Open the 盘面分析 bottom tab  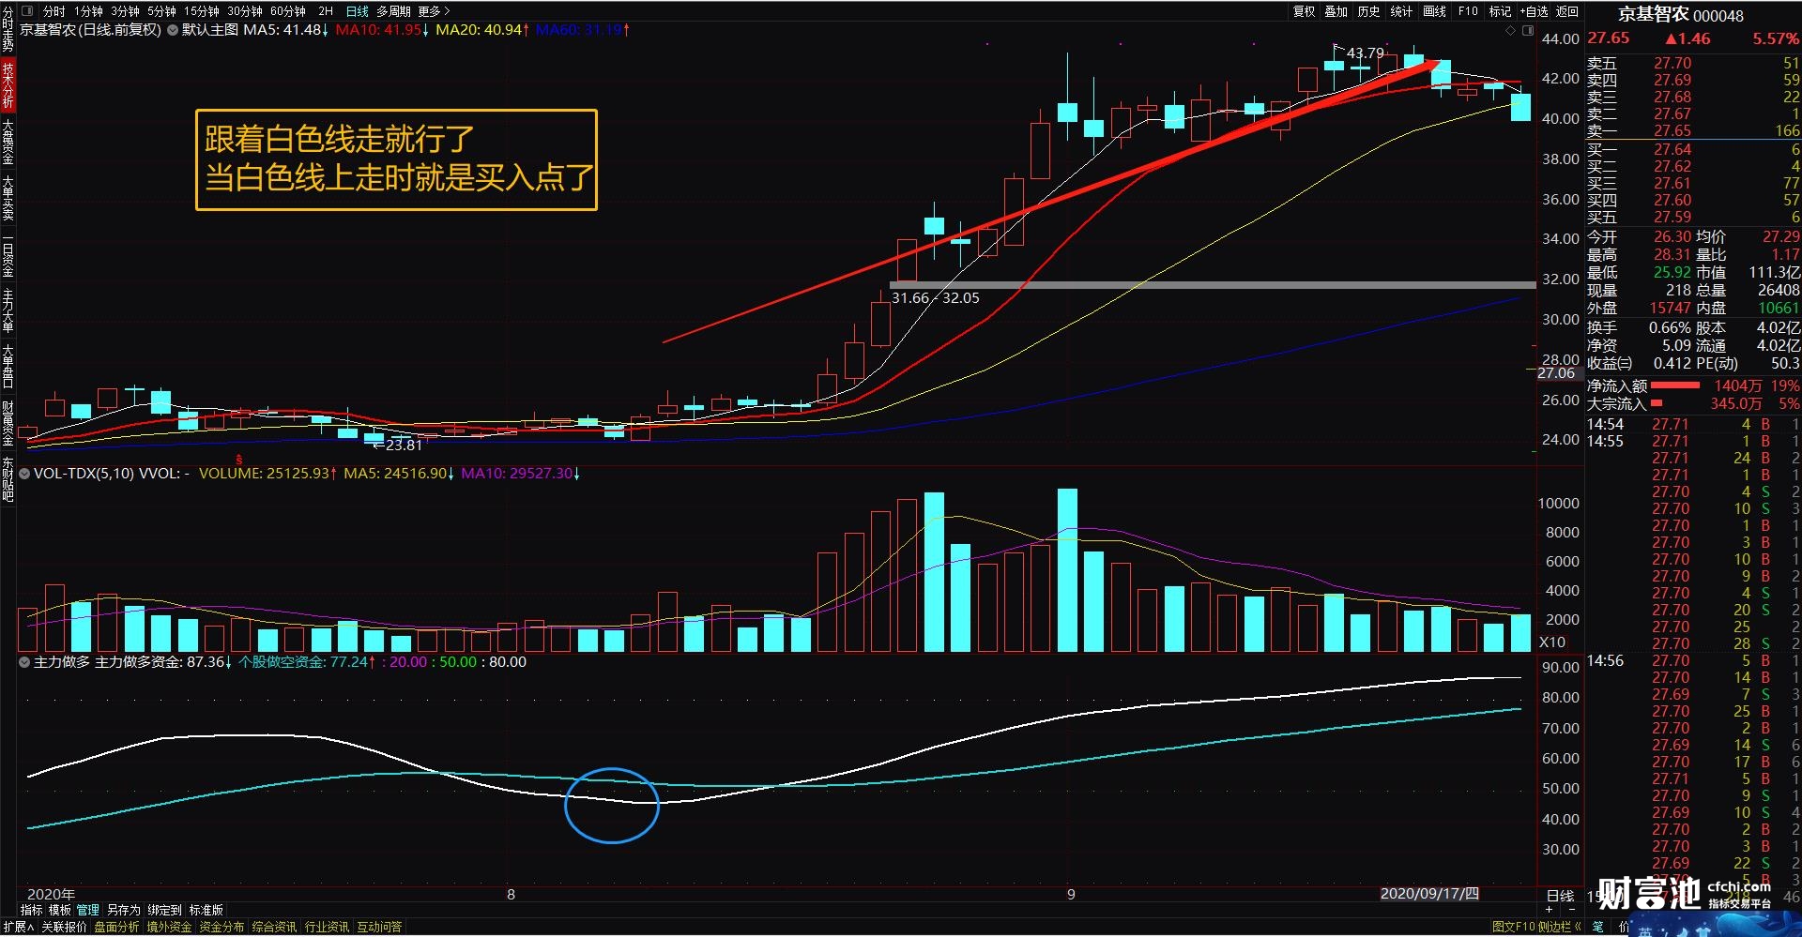pos(116,927)
